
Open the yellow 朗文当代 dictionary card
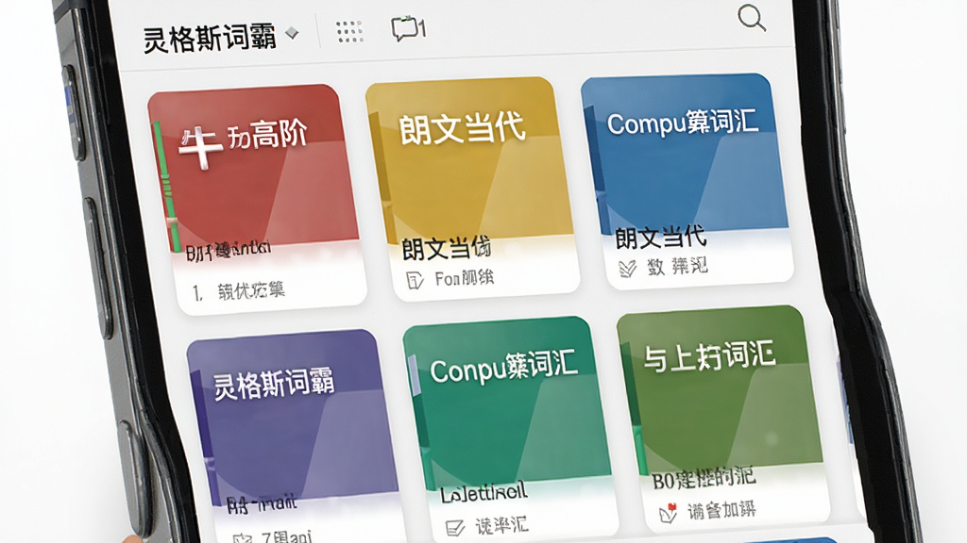pyautogui.click(x=472, y=188)
